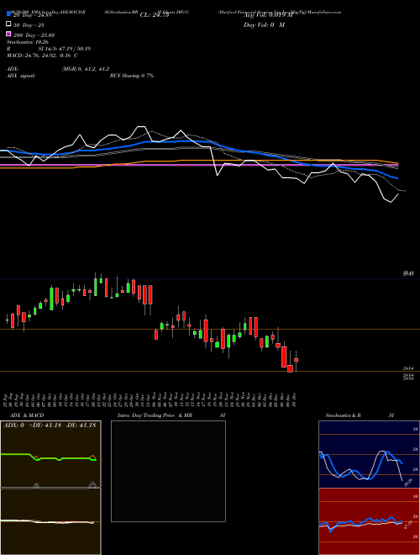
Task: Open the MACD lower sub-panel
Action: tap(50, 521)
